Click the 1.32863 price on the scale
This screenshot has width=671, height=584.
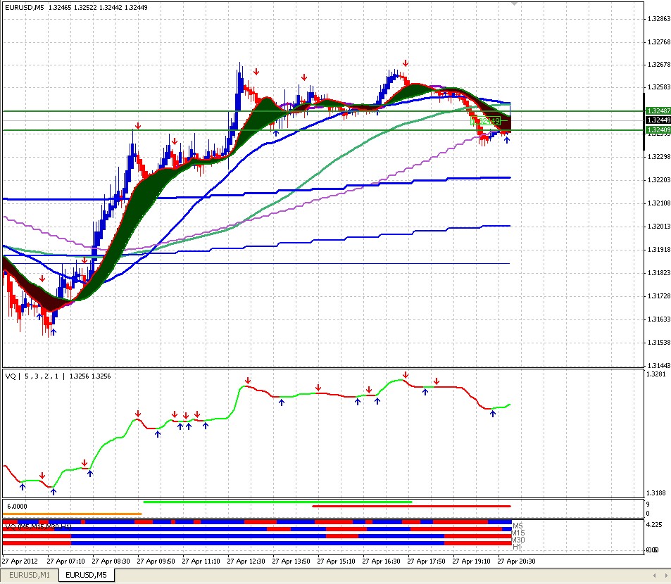(659, 19)
